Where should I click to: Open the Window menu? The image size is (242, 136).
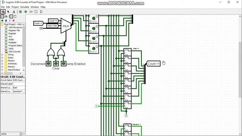click(x=35, y=7)
